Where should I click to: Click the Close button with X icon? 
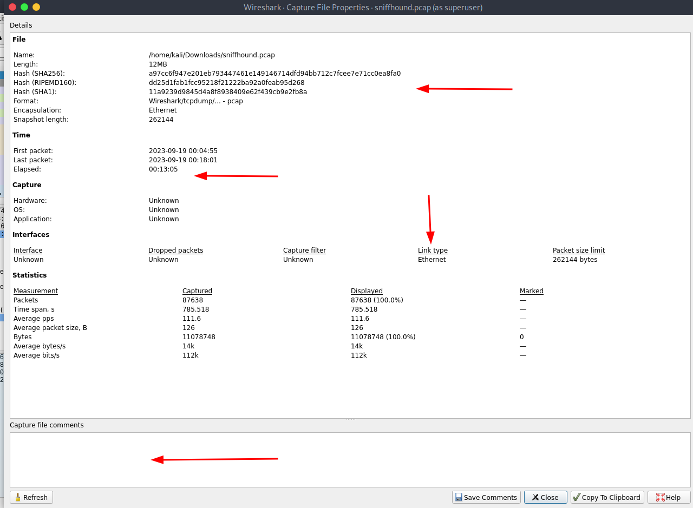(545, 497)
